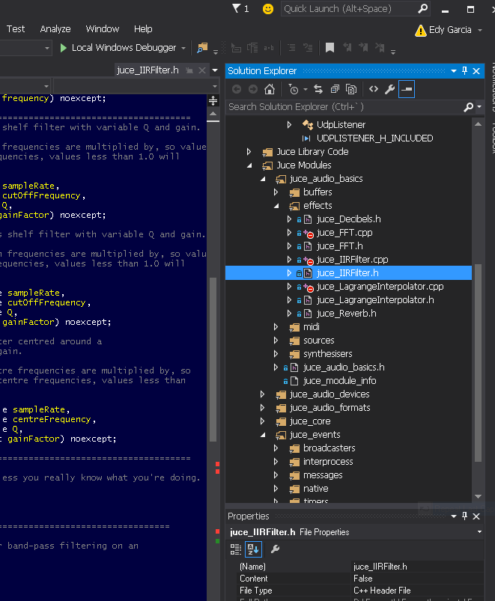The width and height of the screenshot is (495, 601).
Task: Click the Find in Files toolbar icon
Action: coord(202,48)
